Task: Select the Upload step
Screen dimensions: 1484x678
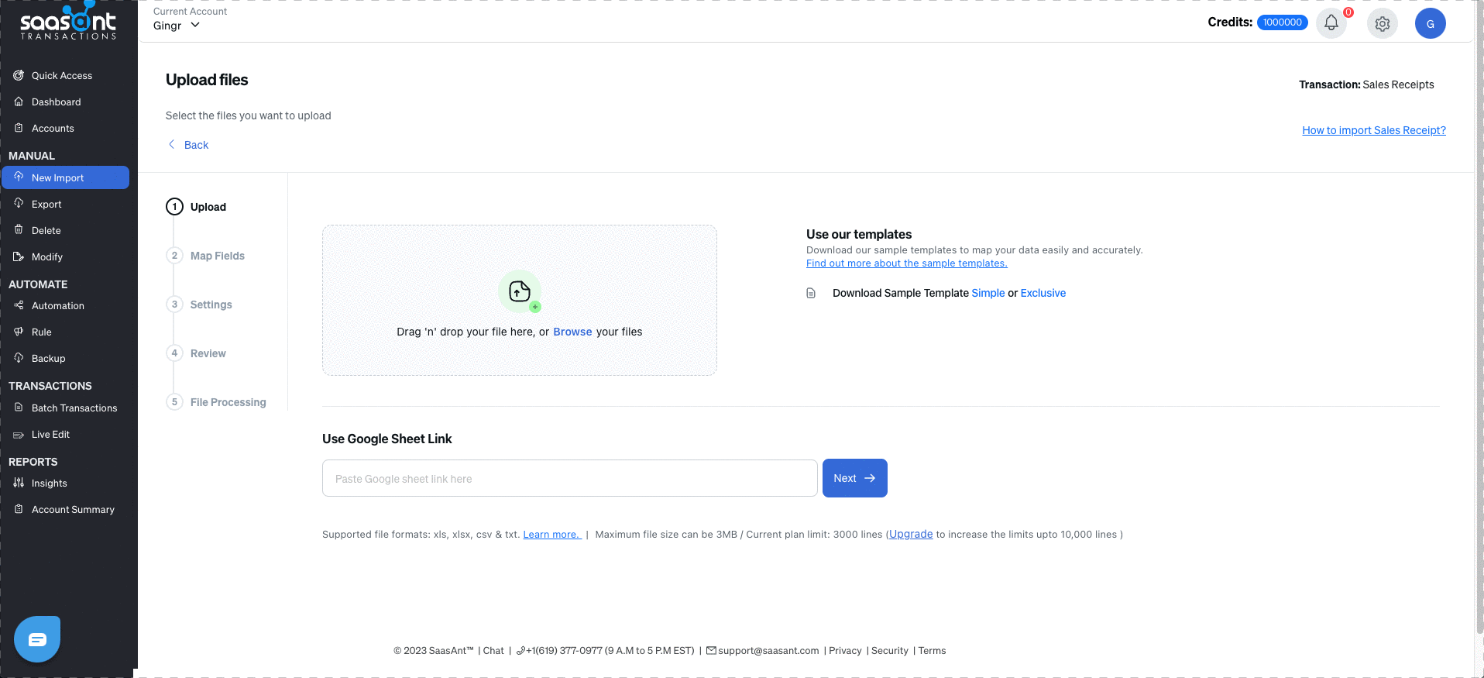Action: coord(197,207)
